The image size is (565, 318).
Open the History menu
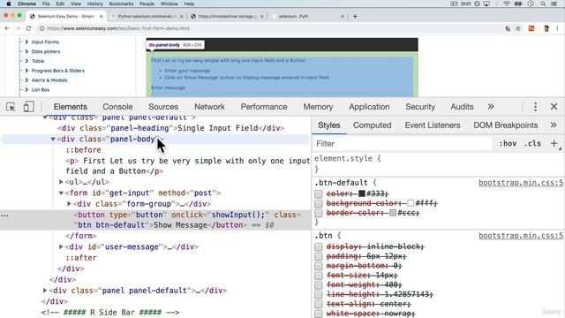coord(94,4)
